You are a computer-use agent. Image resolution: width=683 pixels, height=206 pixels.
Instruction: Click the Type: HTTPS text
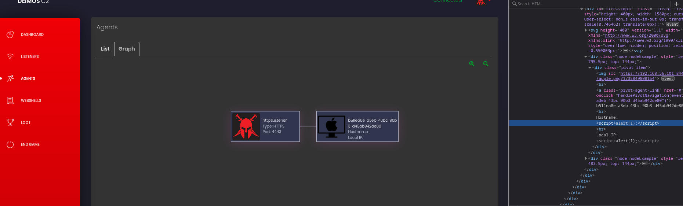[273, 126]
